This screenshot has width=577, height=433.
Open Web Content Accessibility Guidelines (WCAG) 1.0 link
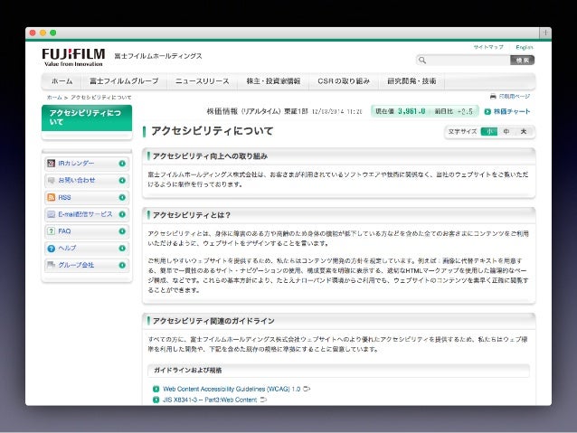(x=232, y=389)
